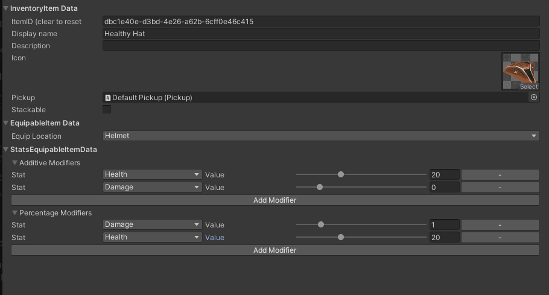This screenshot has width=549, height=295.
Task: Collapse the EquipableItem Data section
Action: coord(6,123)
